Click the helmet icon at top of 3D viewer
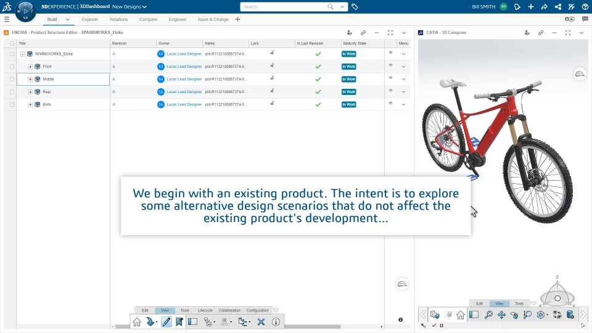Screen dimensions: 592x333 point(580,73)
